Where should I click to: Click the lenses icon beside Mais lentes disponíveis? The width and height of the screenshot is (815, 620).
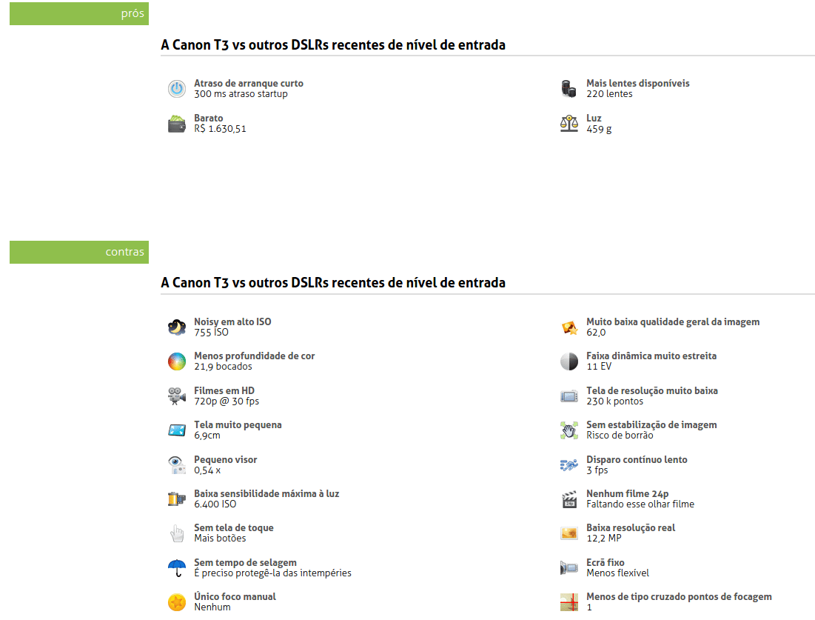pos(569,88)
